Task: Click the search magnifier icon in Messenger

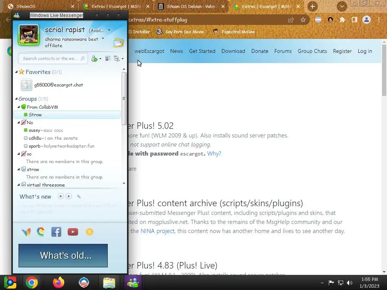Action: [83, 59]
